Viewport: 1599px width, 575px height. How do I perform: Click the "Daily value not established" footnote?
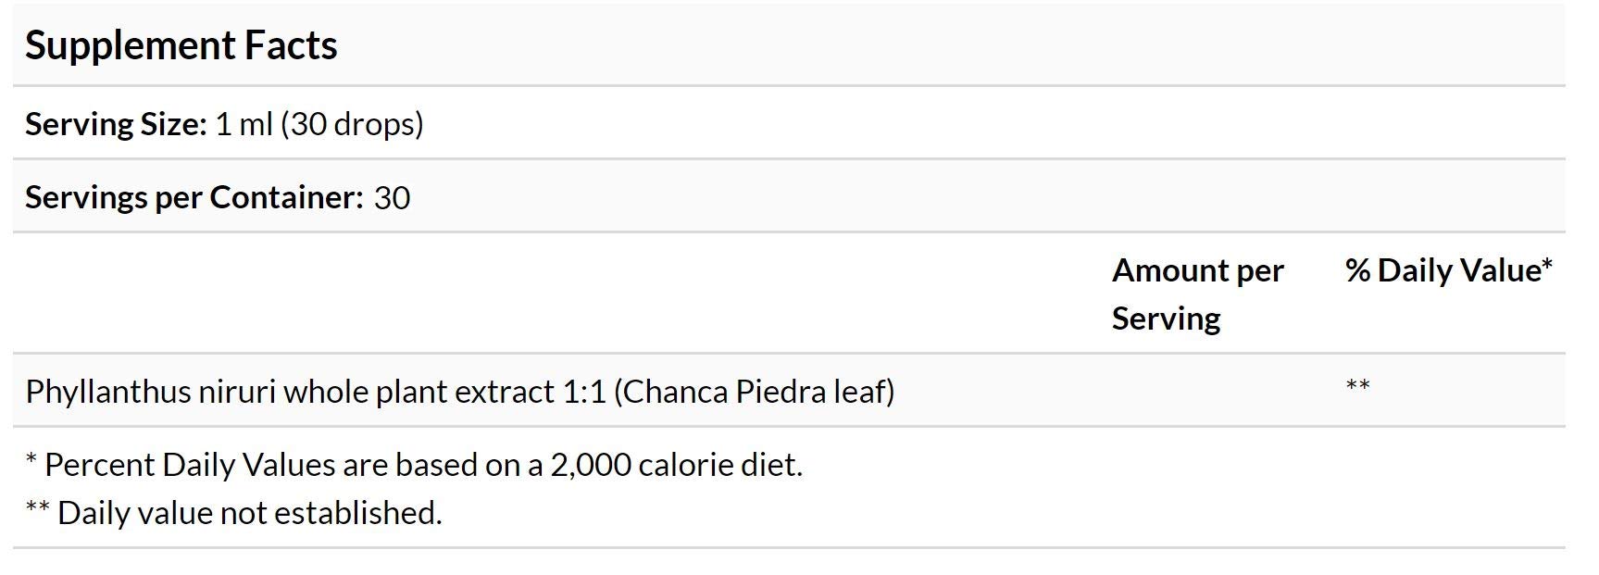(x=249, y=513)
